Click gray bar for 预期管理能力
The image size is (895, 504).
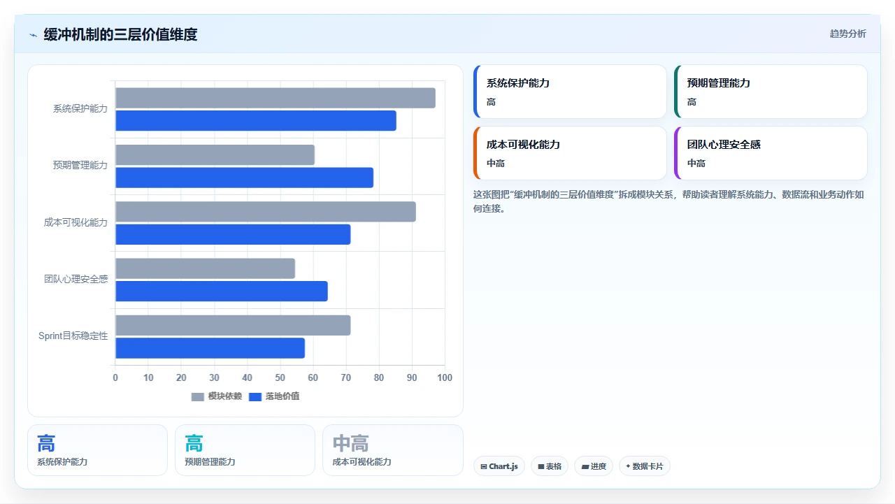coord(215,154)
